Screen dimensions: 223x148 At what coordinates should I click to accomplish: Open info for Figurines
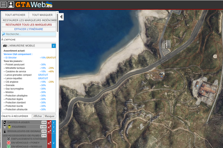tap(54, 127)
